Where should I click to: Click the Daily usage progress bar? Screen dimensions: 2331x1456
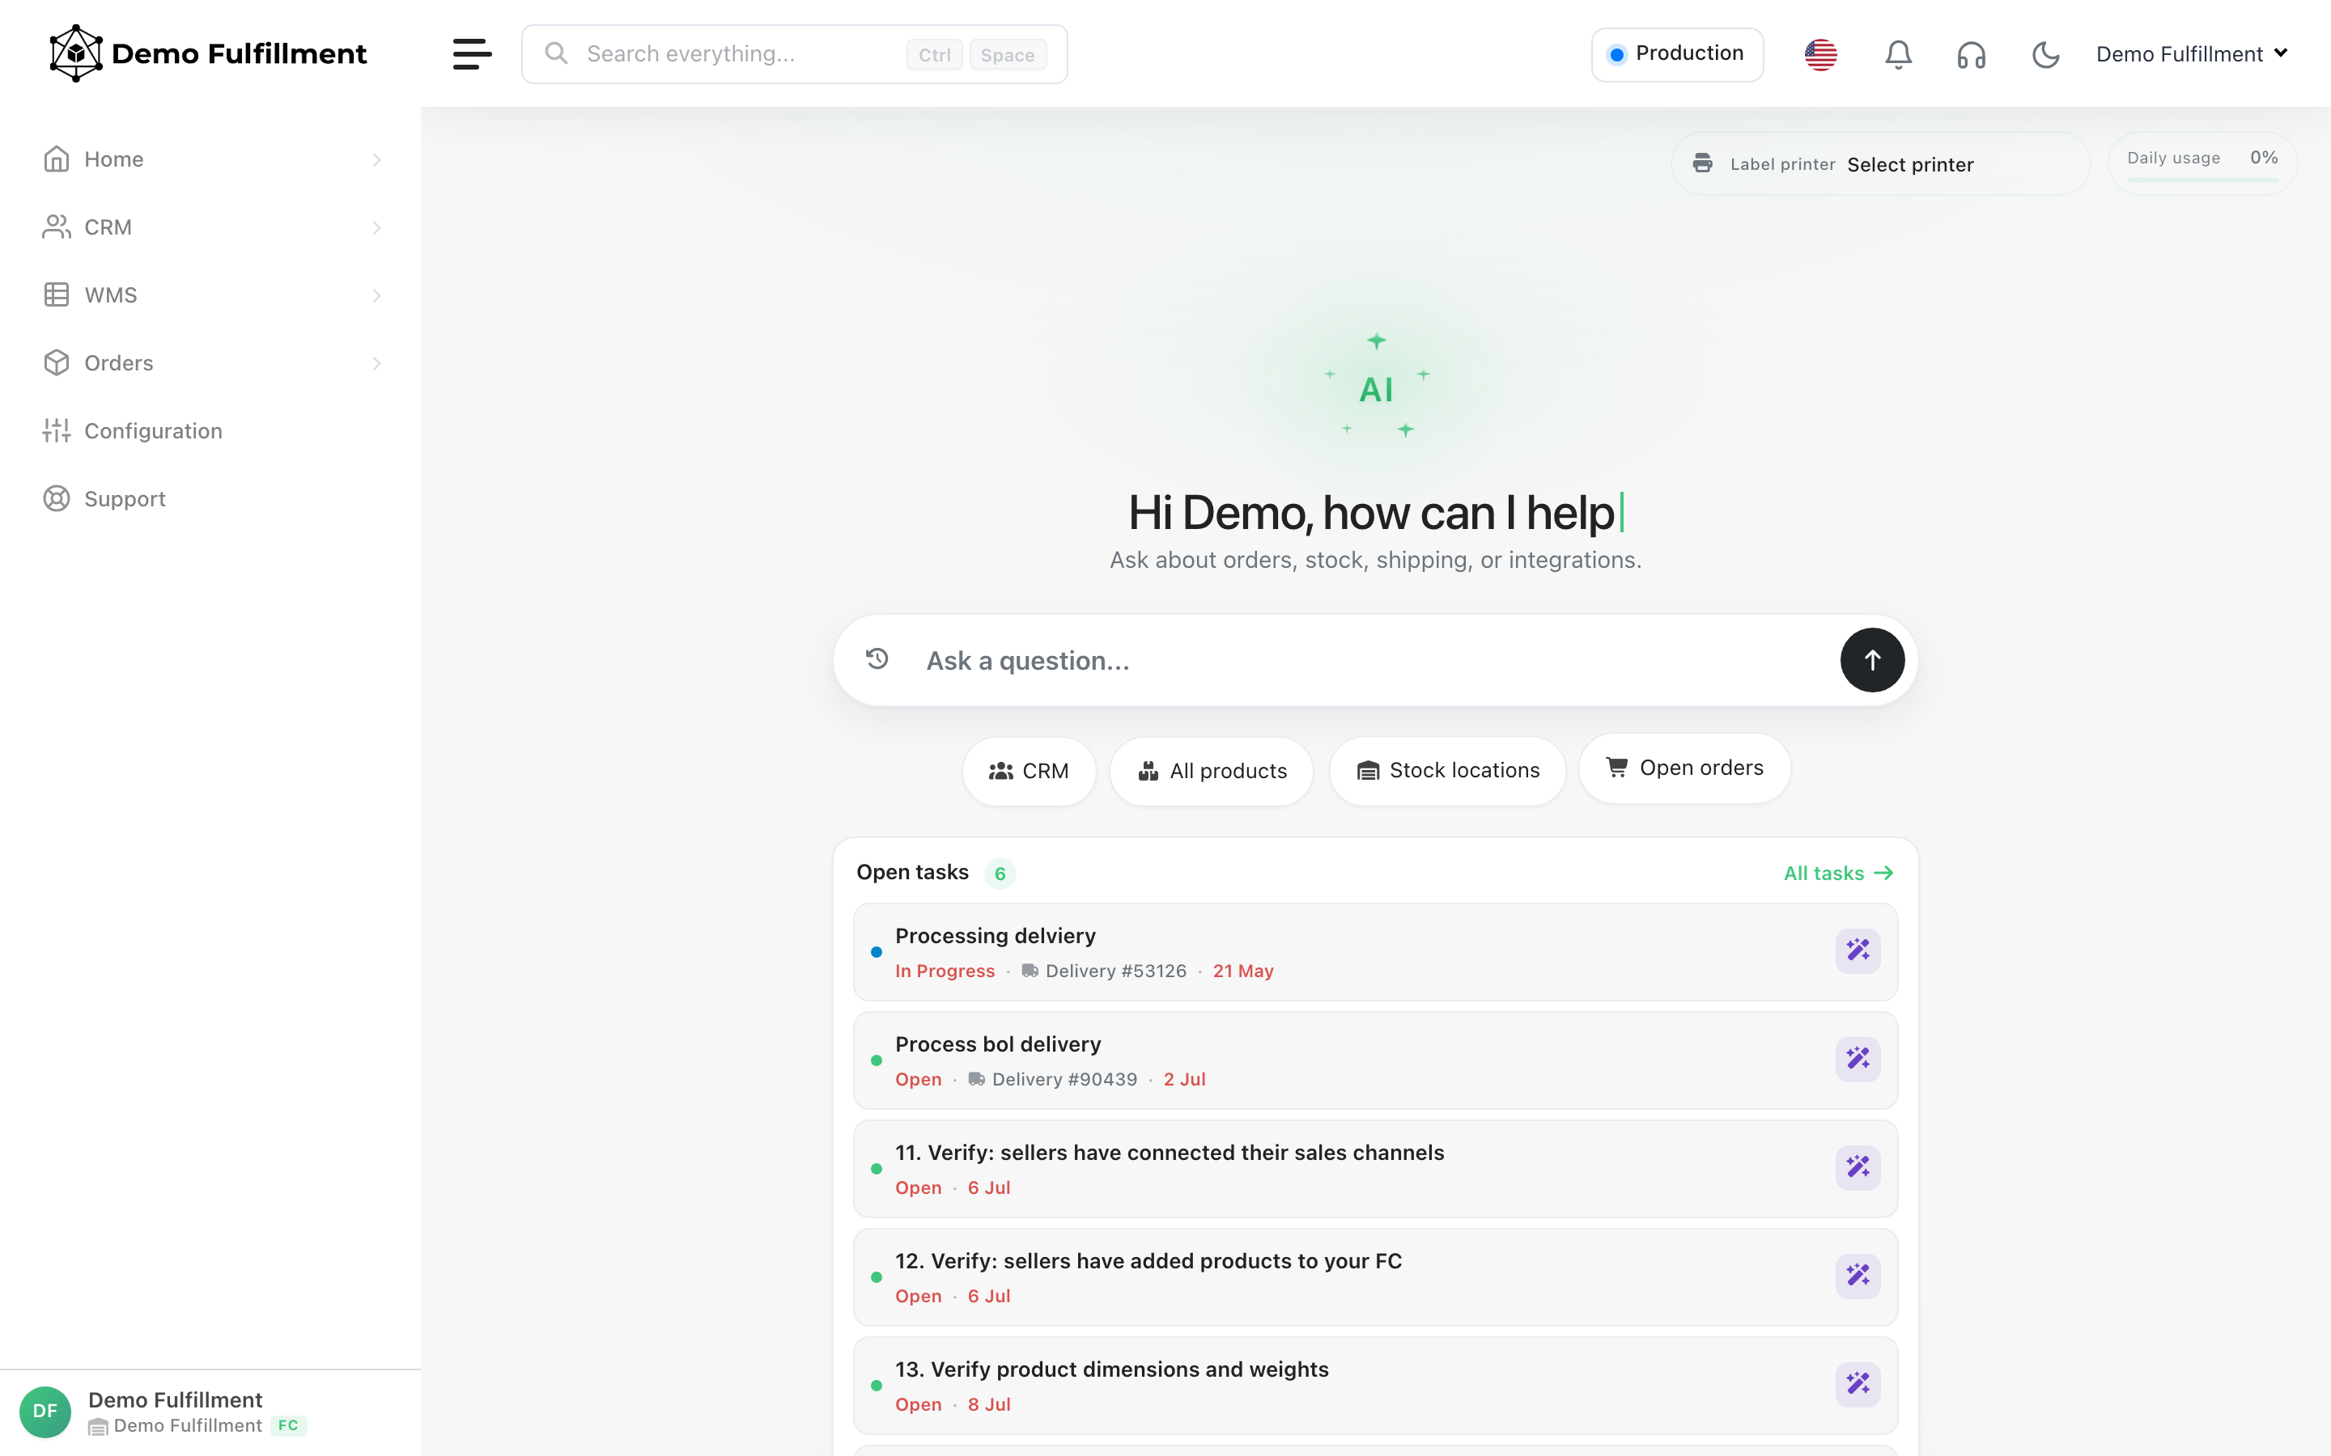tap(2202, 180)
